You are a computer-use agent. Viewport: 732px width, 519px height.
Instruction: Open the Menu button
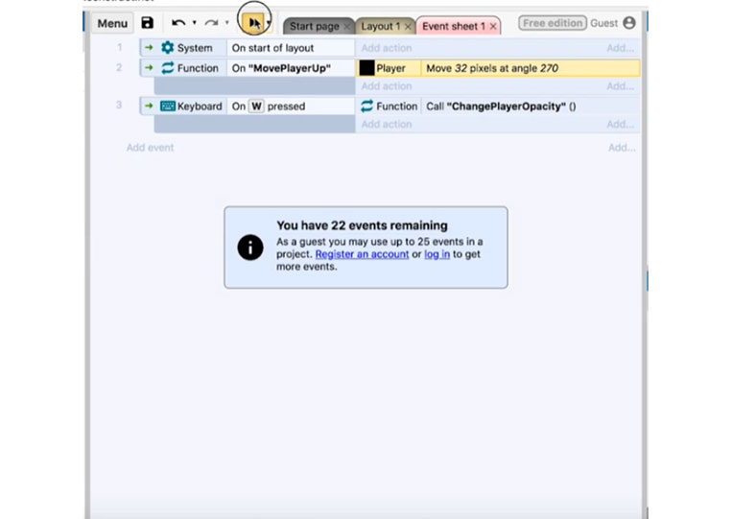(x=112, y=23)
